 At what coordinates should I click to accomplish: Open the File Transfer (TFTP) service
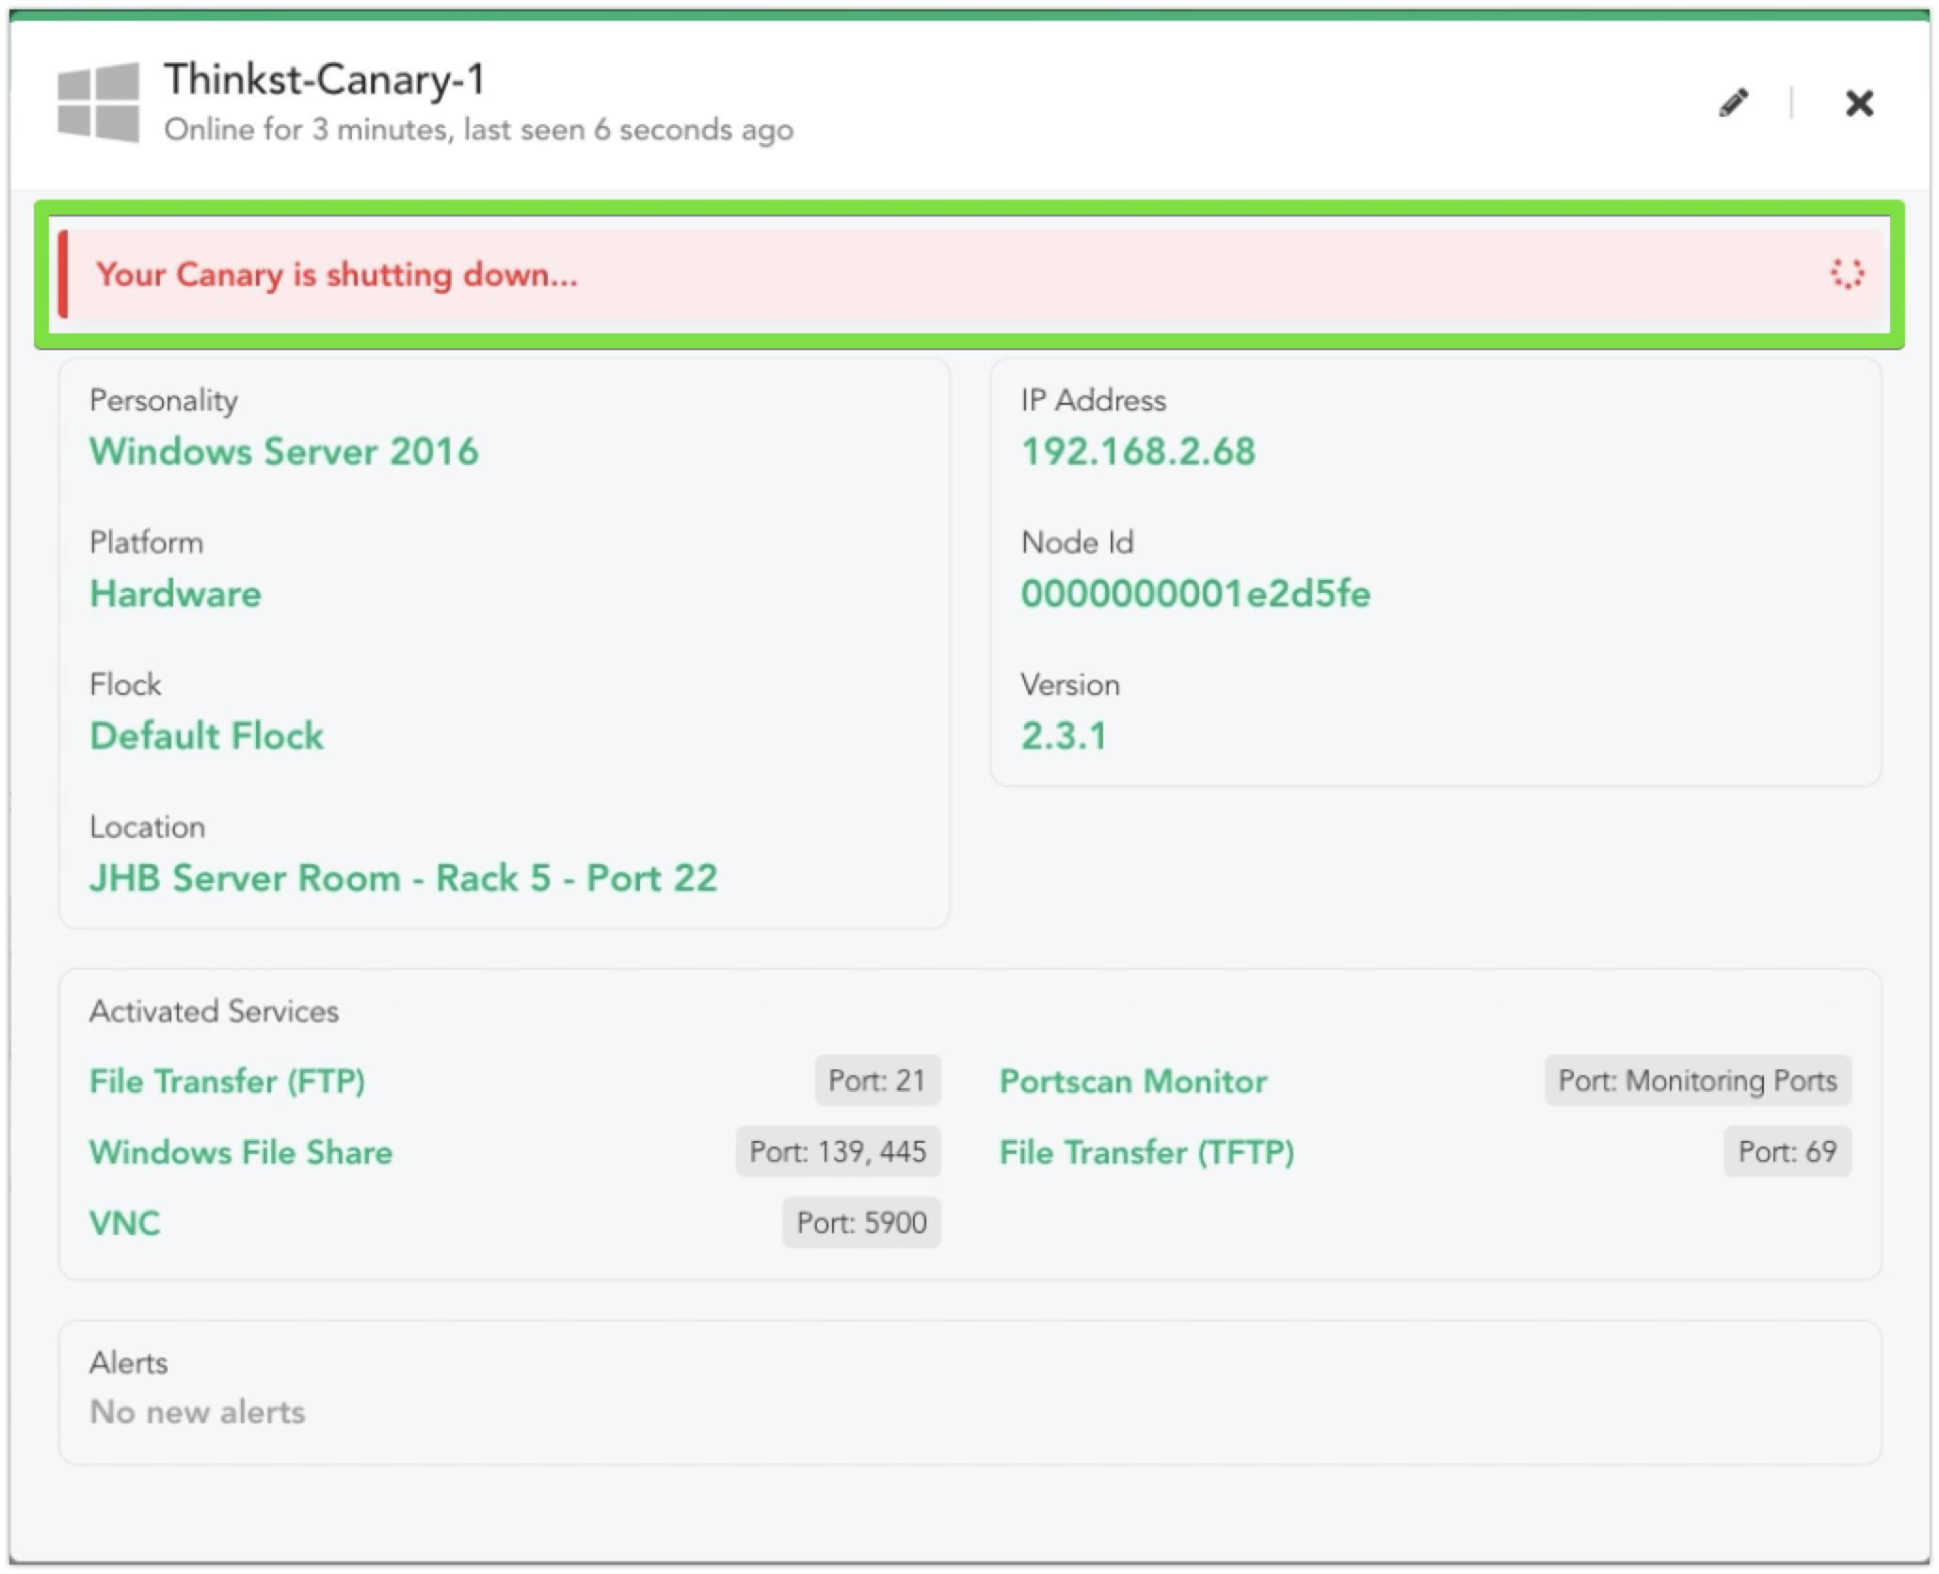(x=1146, y=1152)
